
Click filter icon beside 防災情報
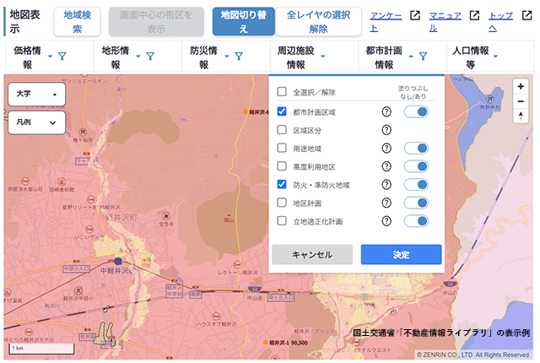tap(239, 57)
